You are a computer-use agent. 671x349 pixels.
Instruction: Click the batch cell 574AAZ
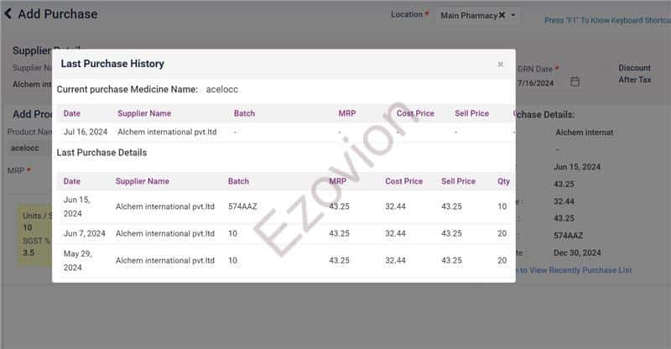[x=241, y=206]
